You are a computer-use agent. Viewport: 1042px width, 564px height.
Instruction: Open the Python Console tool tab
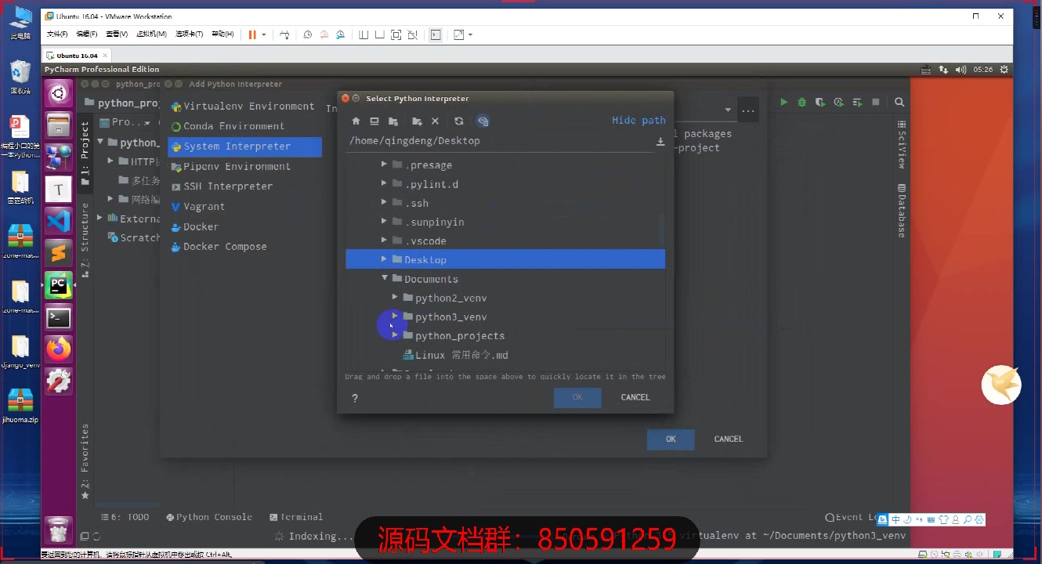pos(209,517)
